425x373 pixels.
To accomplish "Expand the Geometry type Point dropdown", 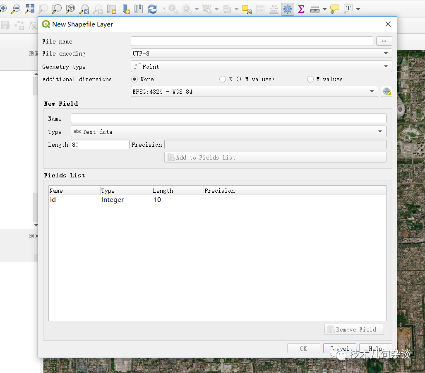I will [x=261, y=66].
